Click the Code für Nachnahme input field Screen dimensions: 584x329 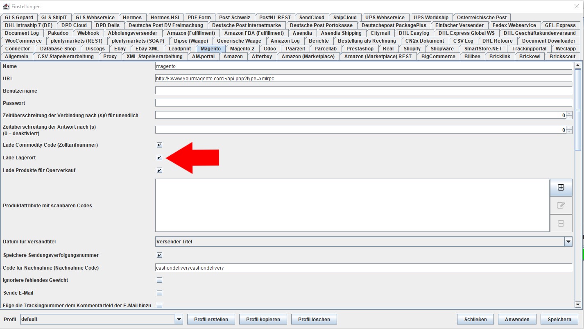coord(363,268)
